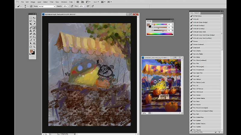The image size is (241, 135).
Task: Open the Brush Preset picker arrow
Action: pos(28,6)
